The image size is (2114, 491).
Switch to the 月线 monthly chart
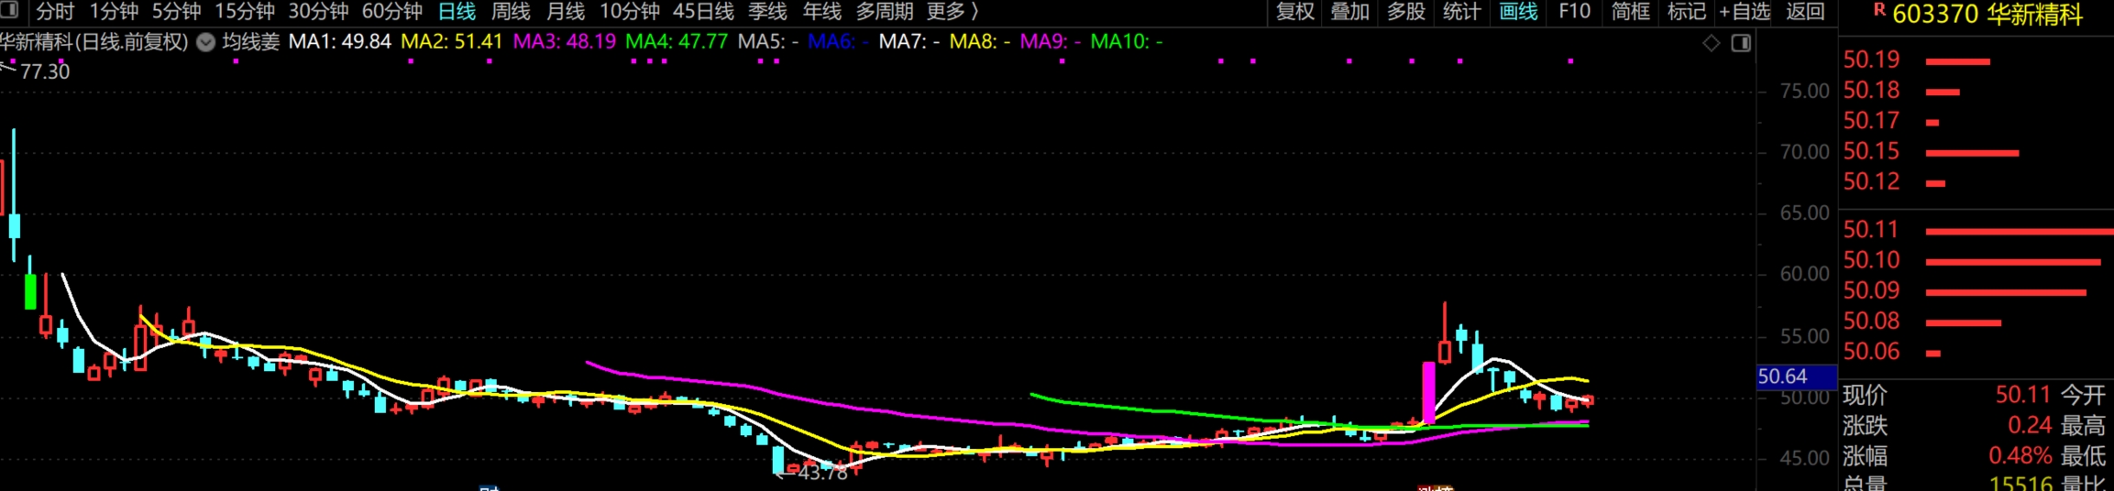565,12
